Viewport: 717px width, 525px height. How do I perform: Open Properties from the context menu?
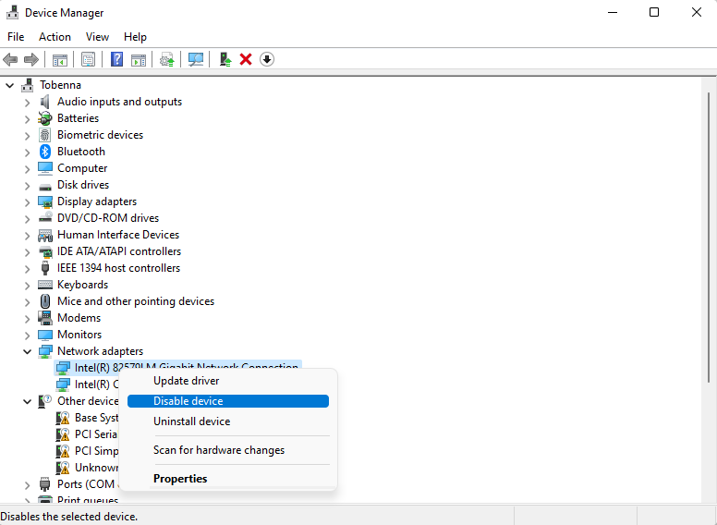(x=227, y=479)
